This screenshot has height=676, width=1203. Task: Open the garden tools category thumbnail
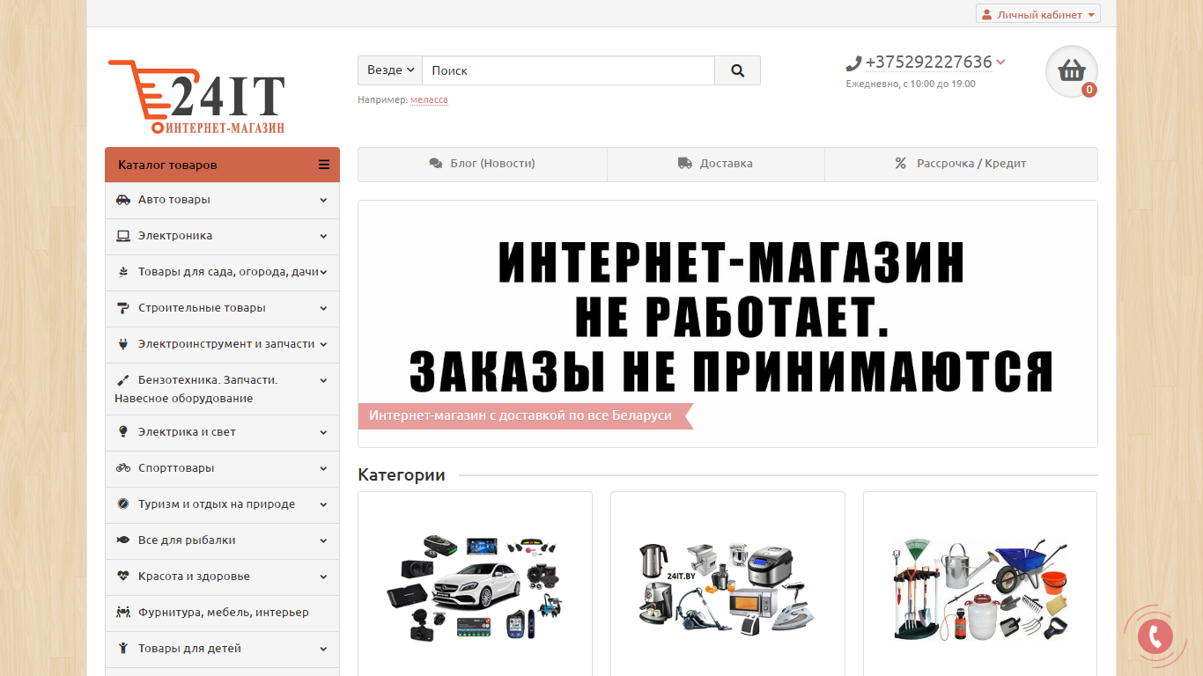click(980, 588)
